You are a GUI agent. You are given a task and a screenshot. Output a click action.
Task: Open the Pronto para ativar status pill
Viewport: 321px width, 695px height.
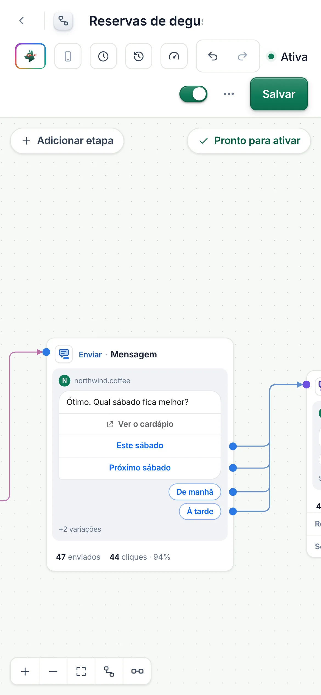249,141
